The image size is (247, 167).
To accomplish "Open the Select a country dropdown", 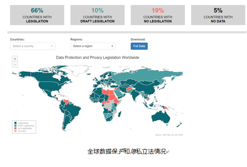I will 32,46.
